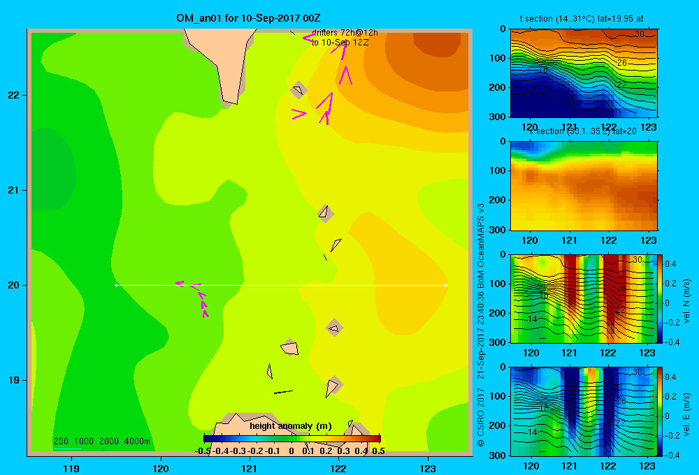Screen dimensions: 699x475
Task: Click the vel. E color scale bar
Action: pyautogui.click(x=661, y=411)
